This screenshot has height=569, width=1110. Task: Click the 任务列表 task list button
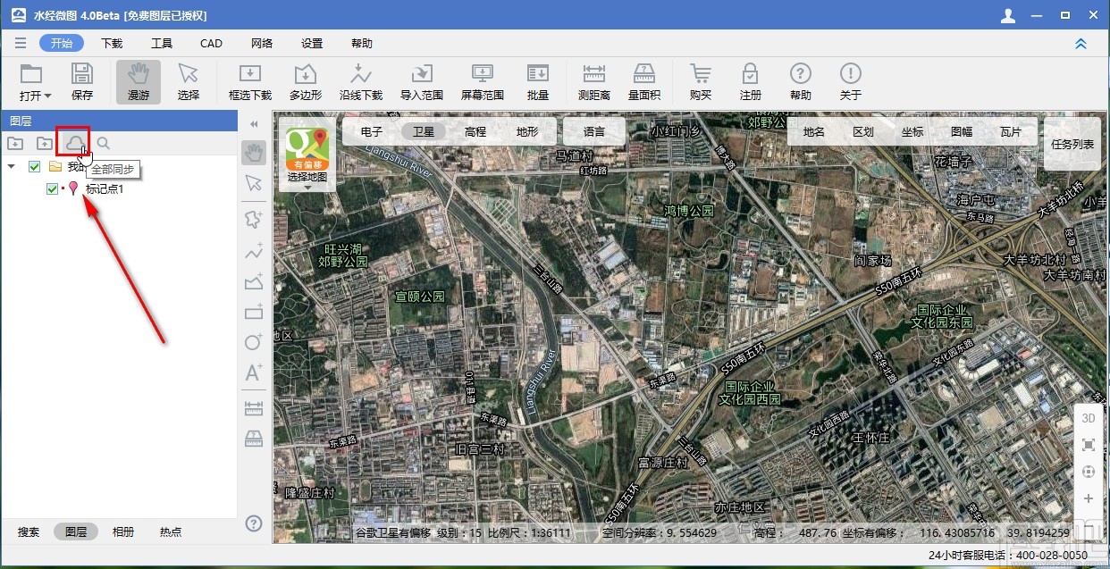(1072, 144)
